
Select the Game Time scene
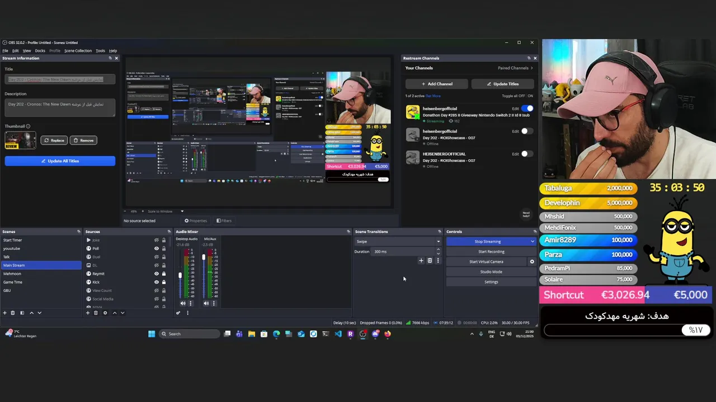[41, 282]
